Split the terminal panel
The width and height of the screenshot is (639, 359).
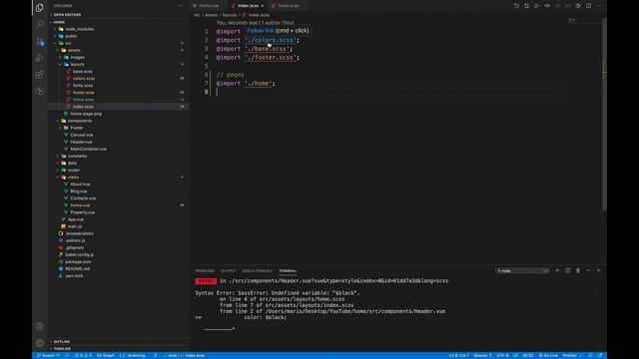(568, 270)
